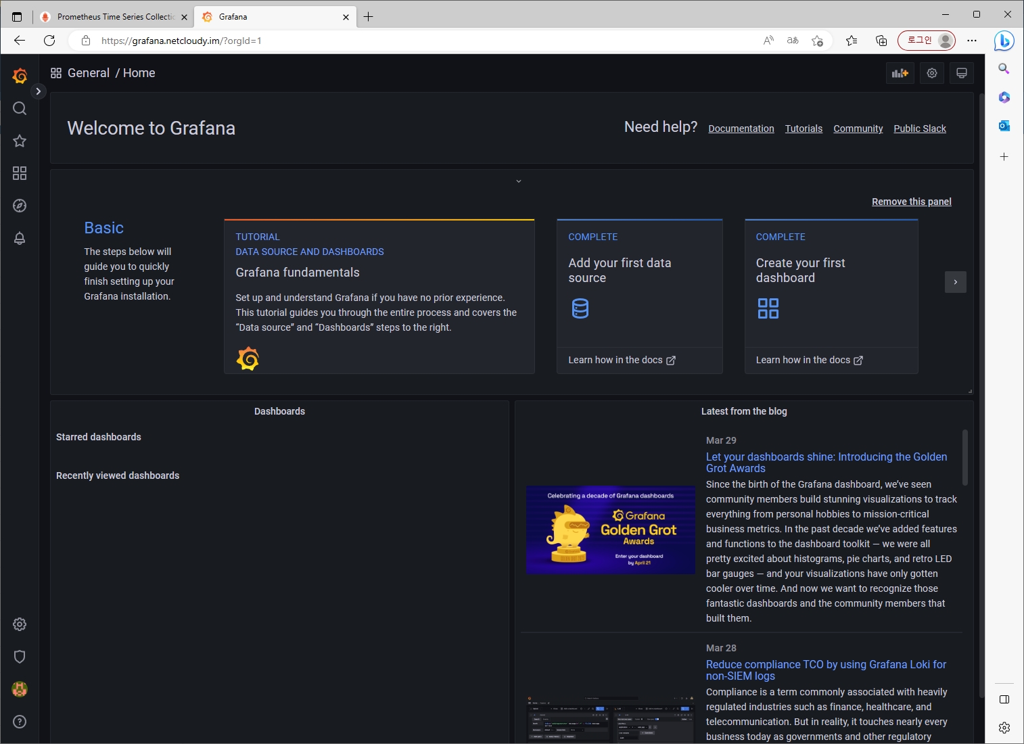Refresh the page
The image size is (1024, 744).
point(49,41)
